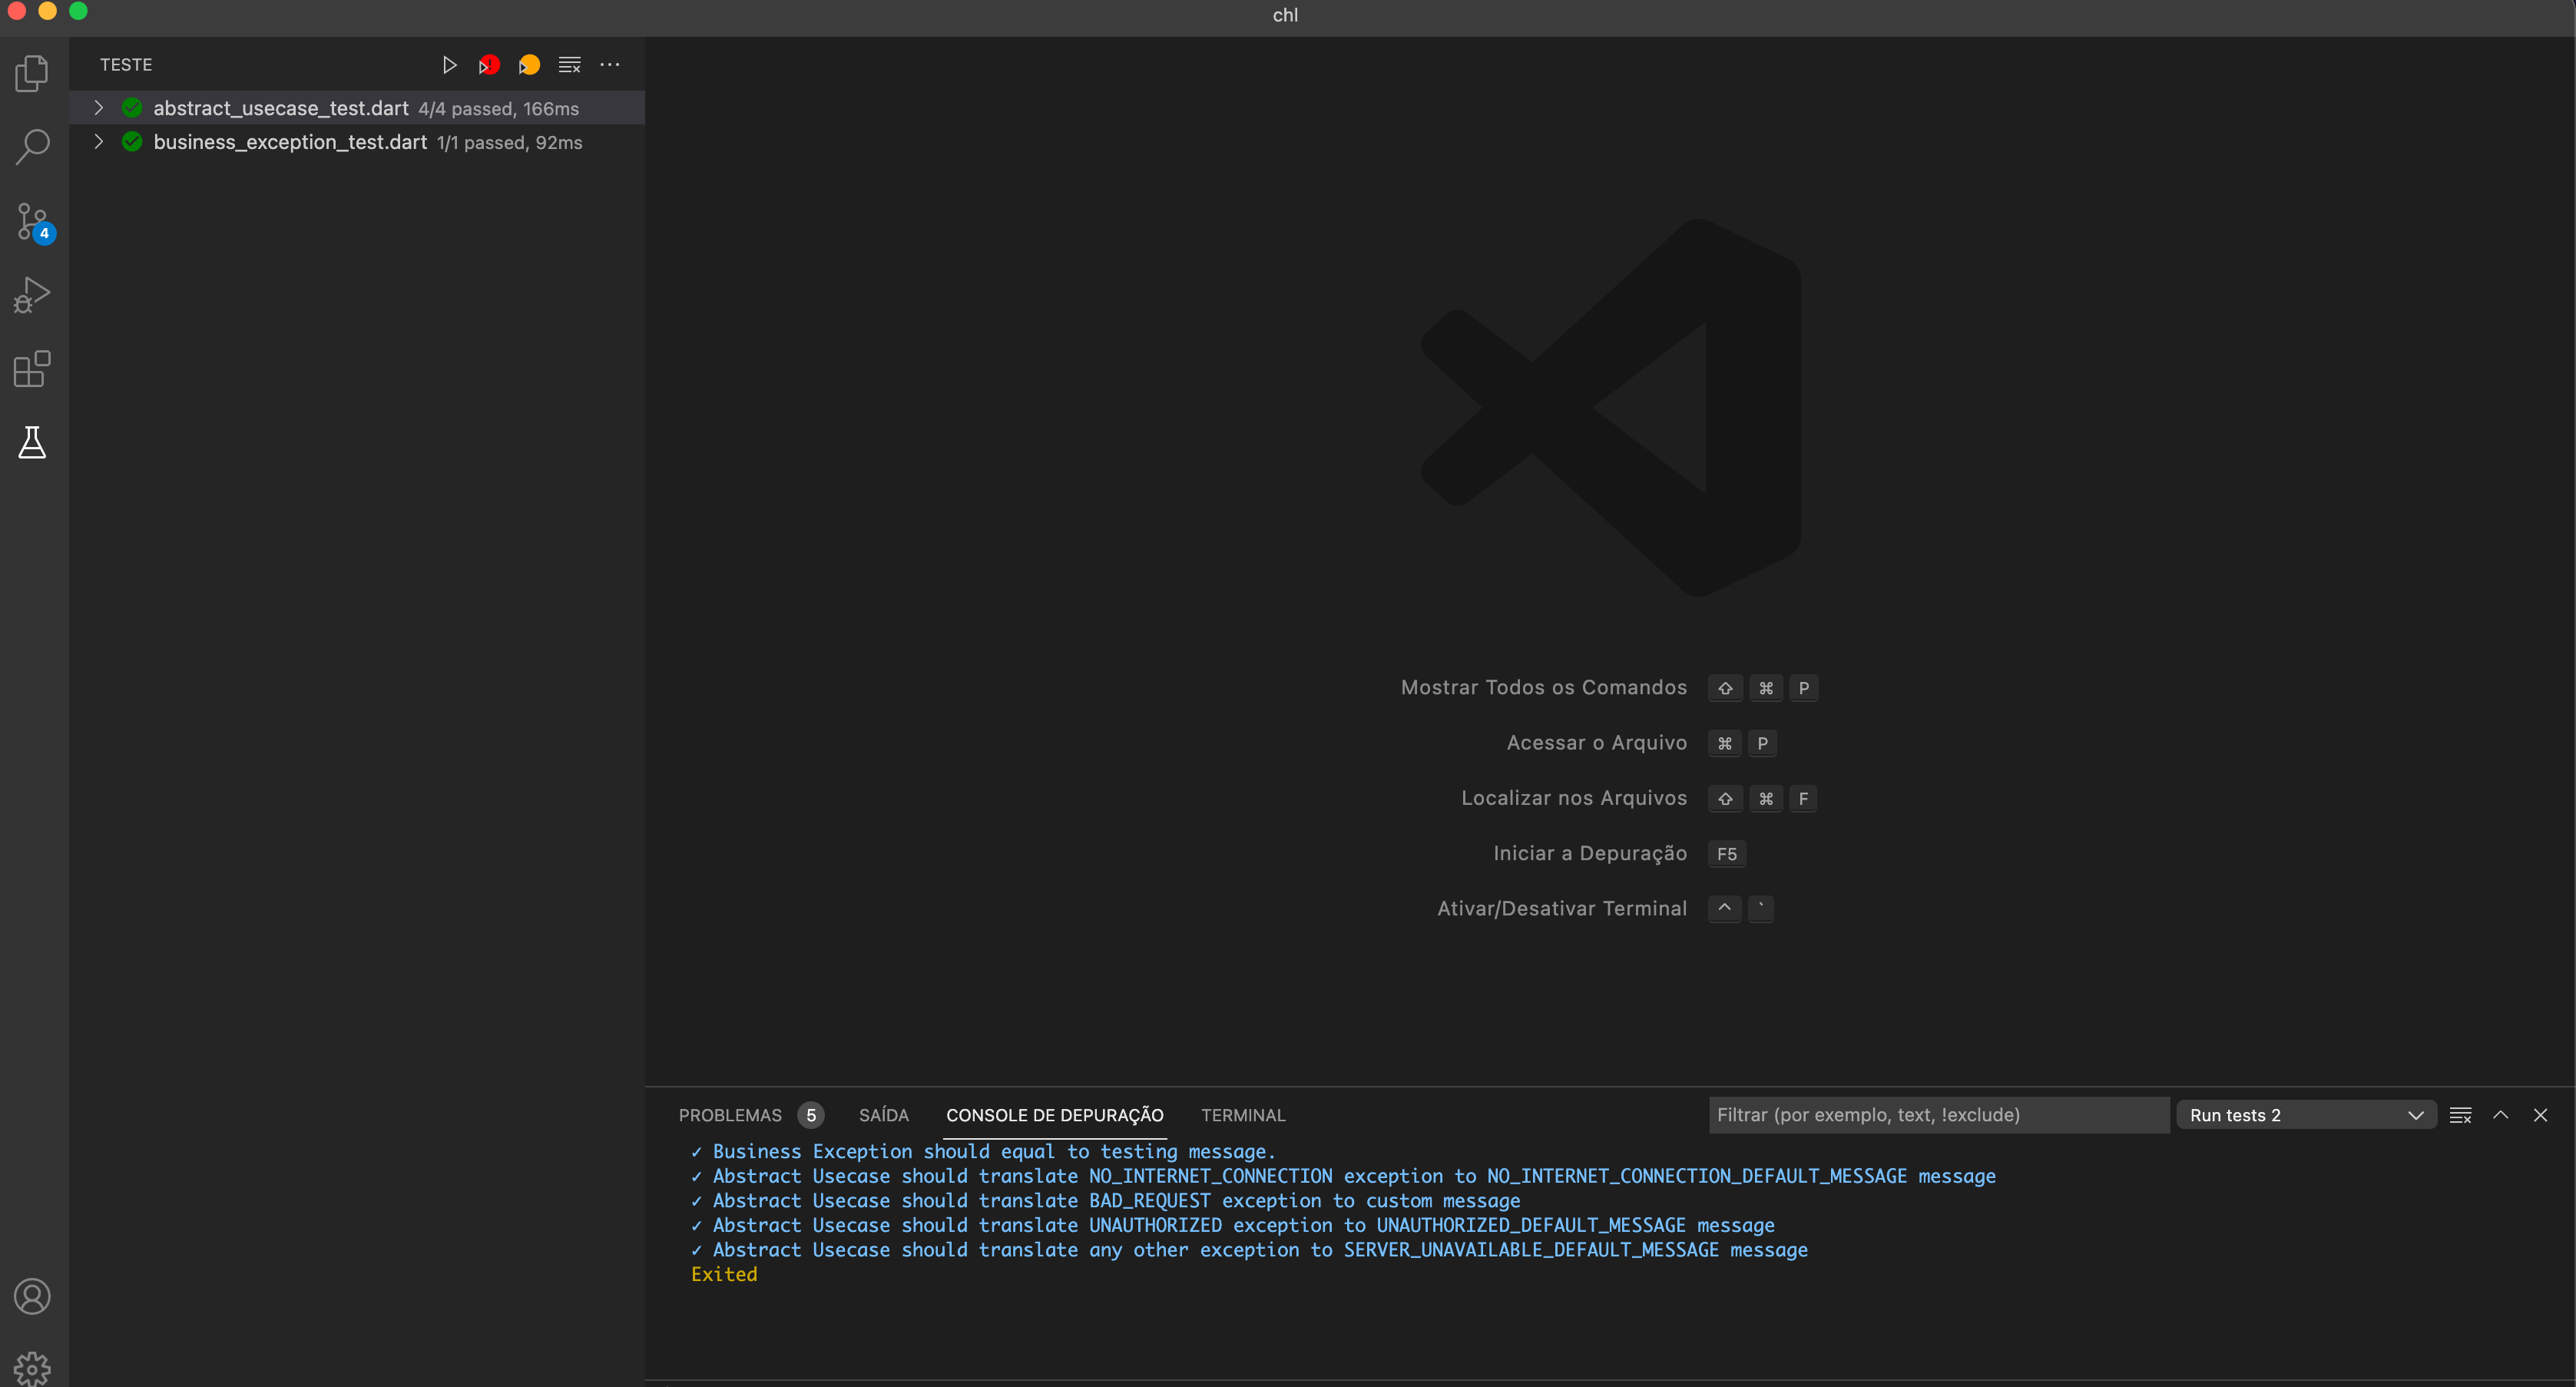Select the Testing beaker icon
Screen dimensions: 2576x1387
point(31,442)
